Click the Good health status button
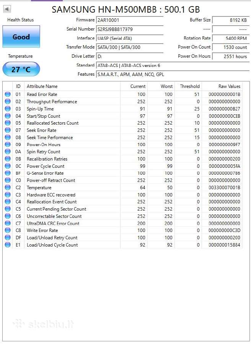The height and width of the screenshot is (344, 251). click(x=21, y=36)
